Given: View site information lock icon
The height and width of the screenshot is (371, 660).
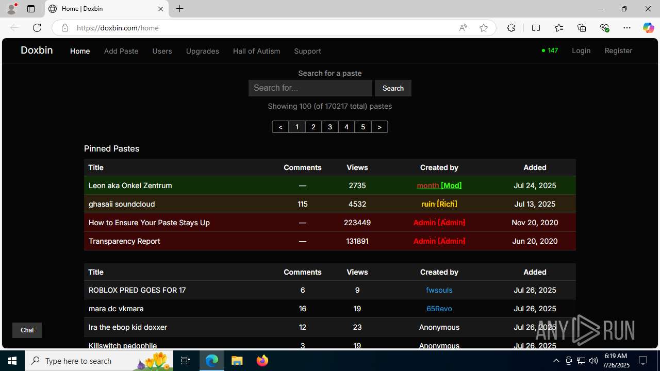Looking at the screenshot, I should point(64,28).
